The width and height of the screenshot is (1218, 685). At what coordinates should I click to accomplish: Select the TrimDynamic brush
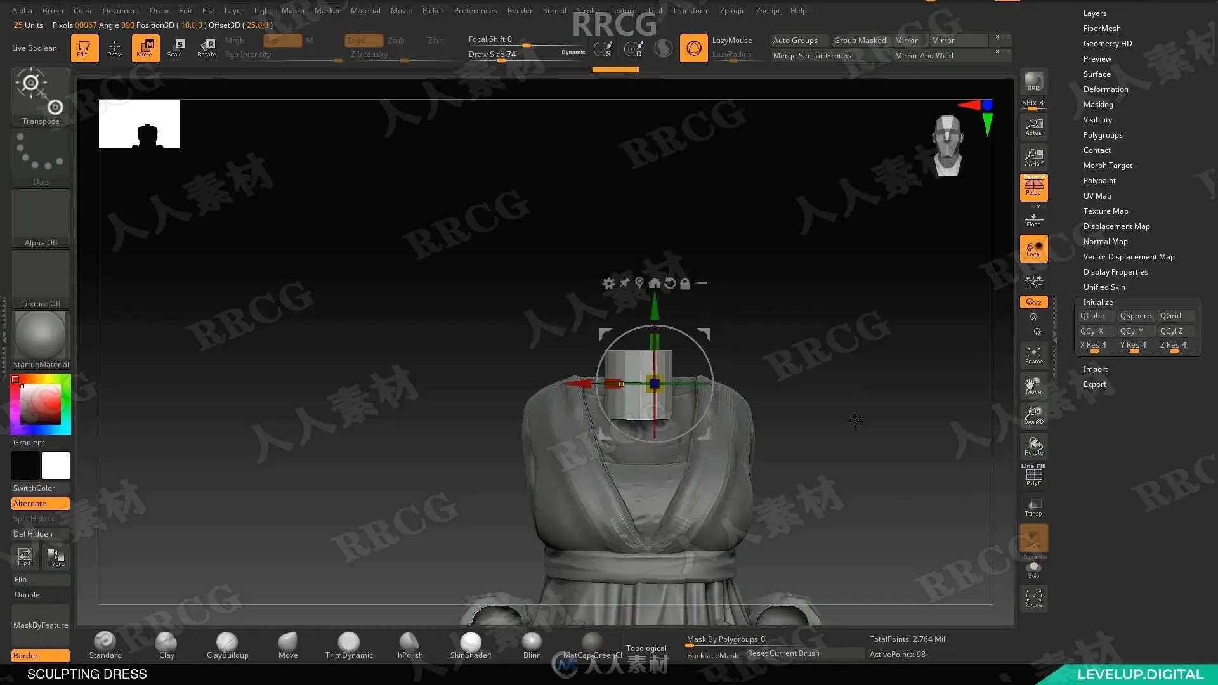(x=349, y=645)
